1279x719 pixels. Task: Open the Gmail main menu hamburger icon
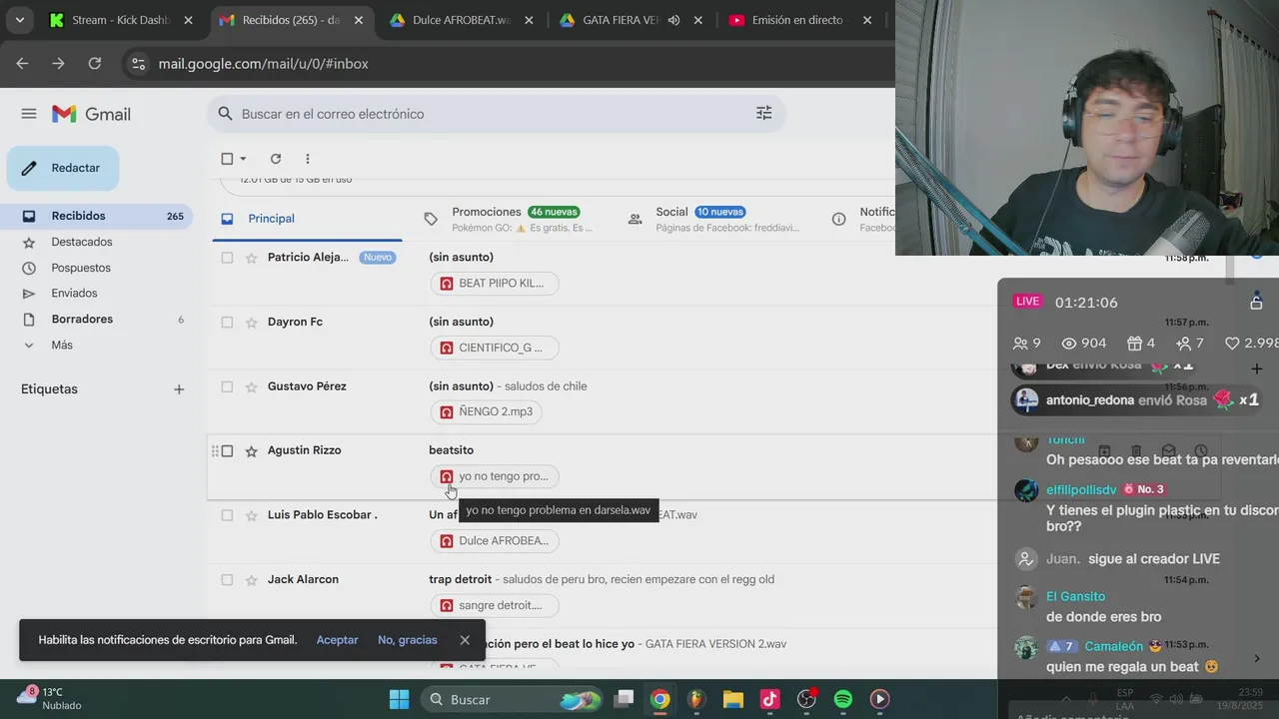[x=29, y=114]
